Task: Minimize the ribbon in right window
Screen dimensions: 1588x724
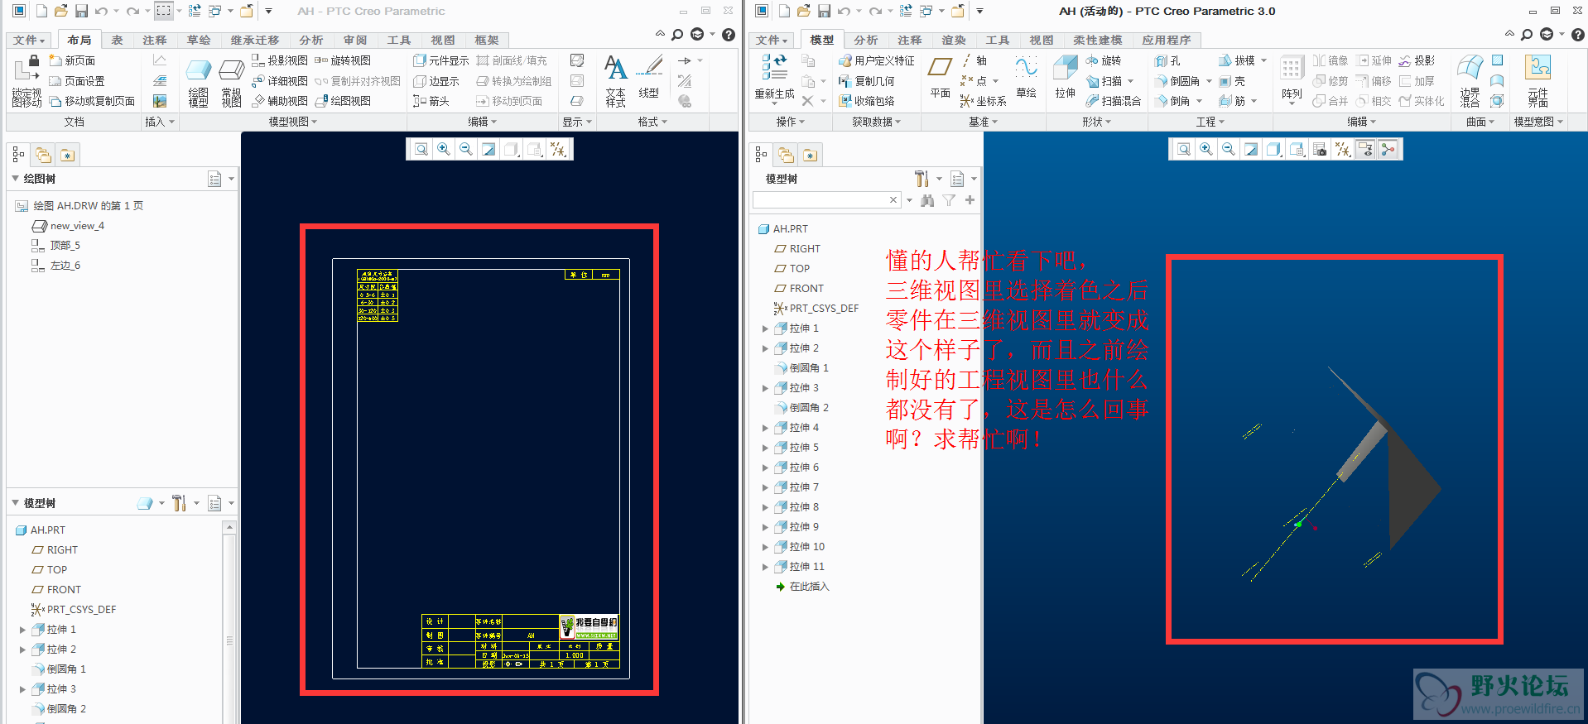Action: 1509,34
